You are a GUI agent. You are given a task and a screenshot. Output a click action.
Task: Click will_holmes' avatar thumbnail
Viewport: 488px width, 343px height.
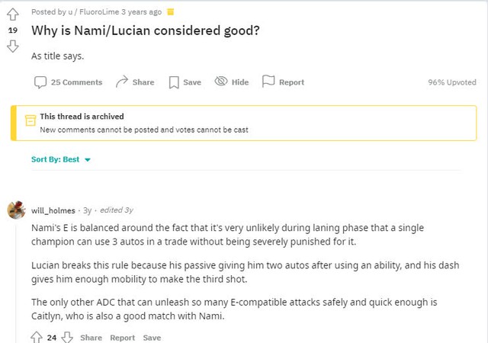tap(16, 210)
